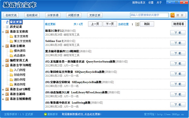Open the 设置 menu item
This screenshot has height=118, width=189.
151,3
